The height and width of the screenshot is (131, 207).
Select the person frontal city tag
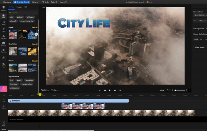(27, 21)
